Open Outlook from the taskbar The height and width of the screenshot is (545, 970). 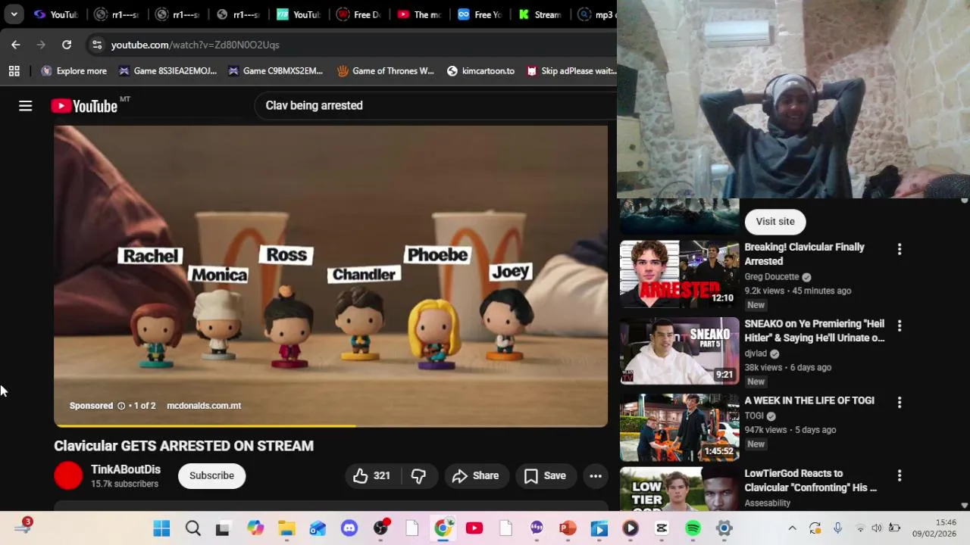tap(318, 528)
